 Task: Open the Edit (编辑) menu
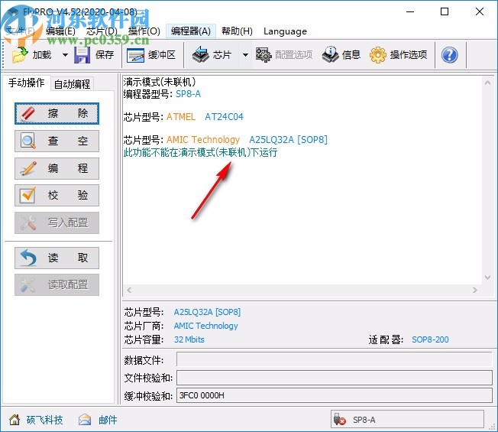60,31
